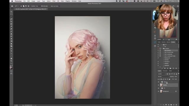The image size is (189, 106).
Task: Adjust the Navigator zoom slider
Action: 169,39
